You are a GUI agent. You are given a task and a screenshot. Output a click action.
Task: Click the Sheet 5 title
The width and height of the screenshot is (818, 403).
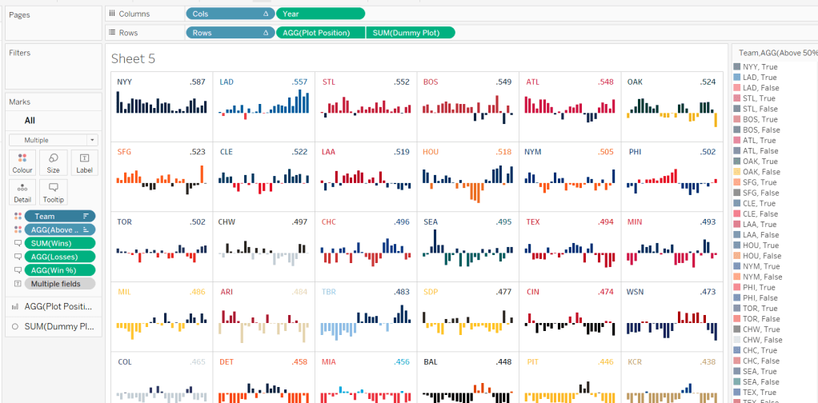click(x=134, y=58)
